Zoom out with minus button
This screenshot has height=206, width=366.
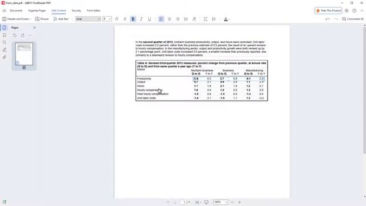tap(232, 202)
